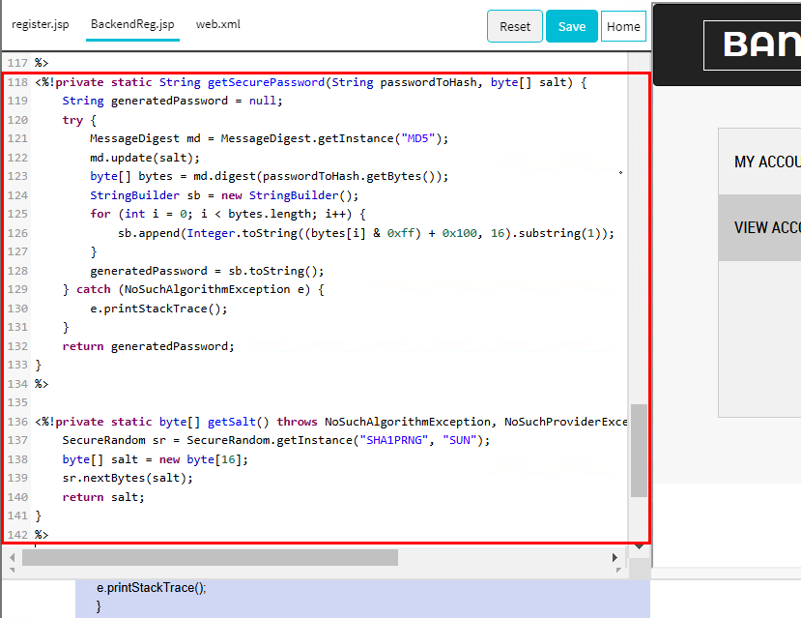Image resolution: width=801 pixels, height=618 pixels.
Task: Click the 'md.update(salt);' statement
Action: (x=145, y=158)
